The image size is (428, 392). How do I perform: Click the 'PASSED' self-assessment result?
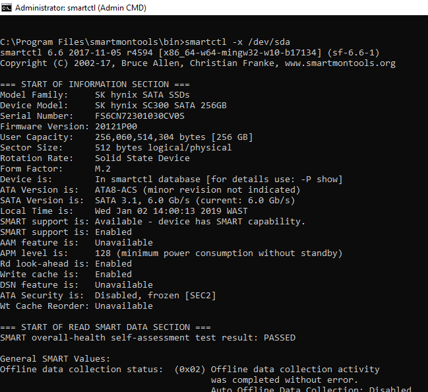pyautogui.click(x=280, y=338)
